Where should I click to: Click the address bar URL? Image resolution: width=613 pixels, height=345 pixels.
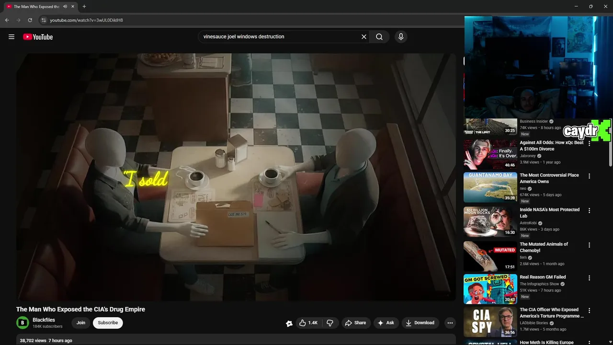pos(87,20)
